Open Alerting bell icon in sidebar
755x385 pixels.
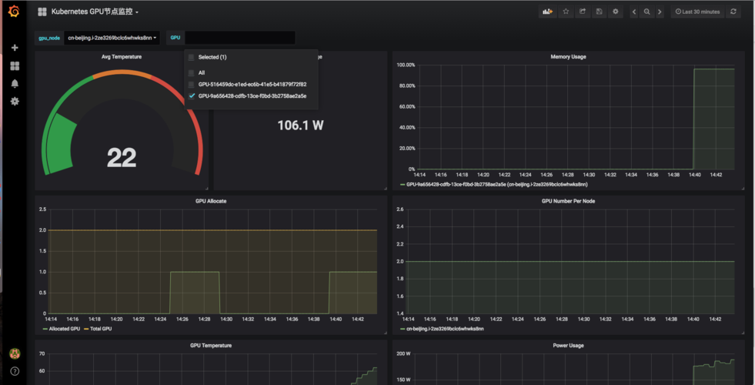pyautogui.click(x=15, y=84)
